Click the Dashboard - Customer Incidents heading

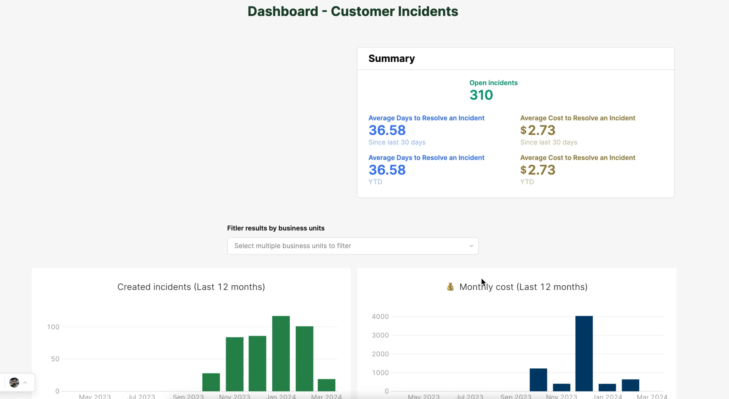353,11
